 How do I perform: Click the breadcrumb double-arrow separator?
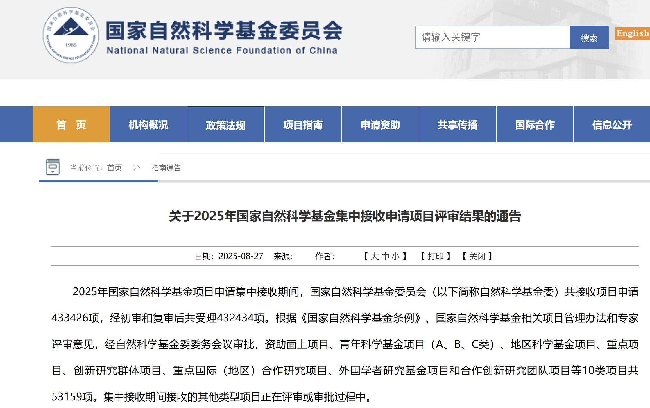pyautogui.click(x=137, y=168)
